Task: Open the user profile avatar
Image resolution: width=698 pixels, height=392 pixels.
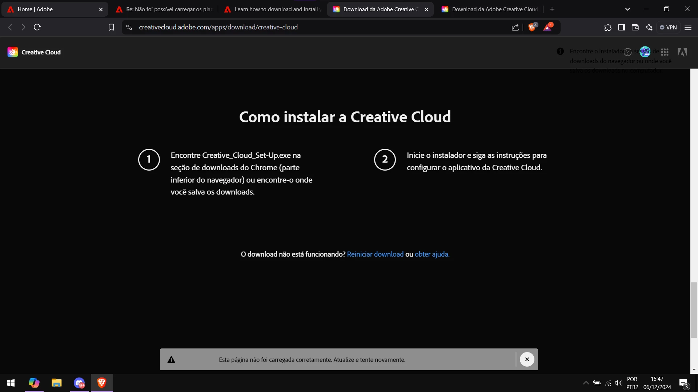Action: point(645,52)
